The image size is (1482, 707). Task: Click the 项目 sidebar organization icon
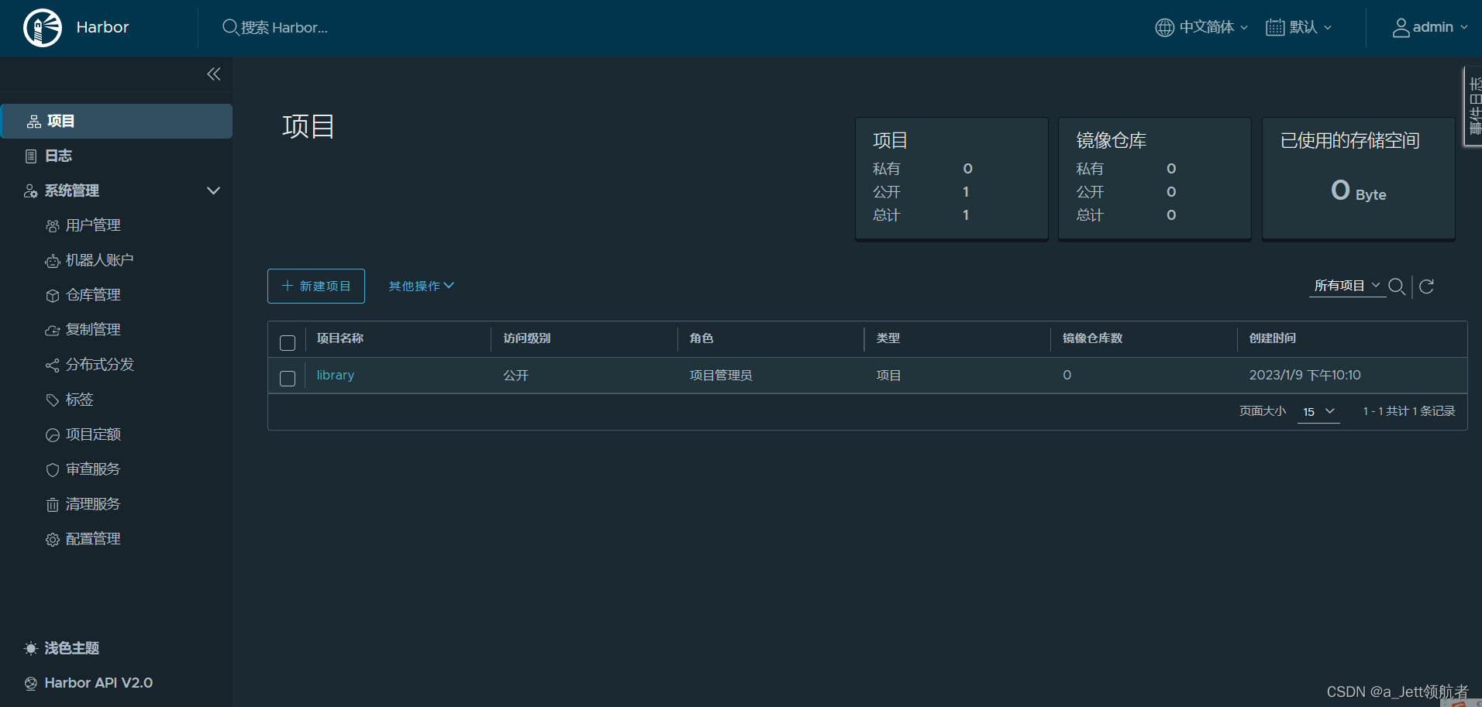point(34,122)
